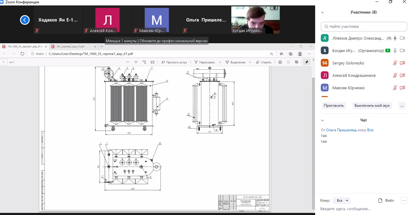Zoom out the PDF with minus icon
This screenshot has width=409, height=215.
pyautogui.click(x=128, y=62)
